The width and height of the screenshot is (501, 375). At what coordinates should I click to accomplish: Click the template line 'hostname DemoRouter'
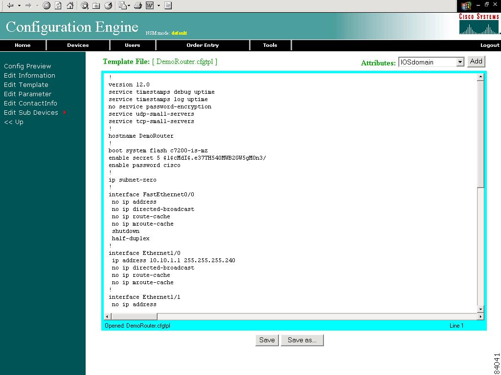coord(141,136)
